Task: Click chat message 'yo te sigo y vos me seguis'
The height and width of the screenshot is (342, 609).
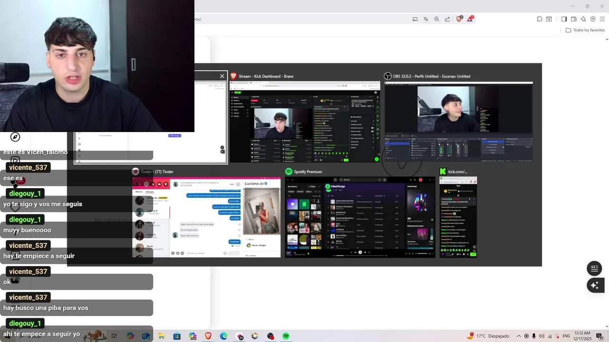Action: coord(43,204)
